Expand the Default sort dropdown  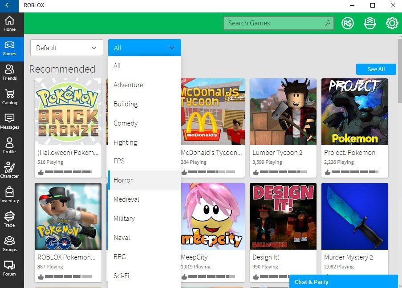click(67, 48)
